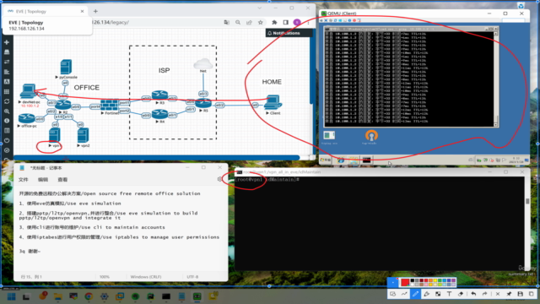Click the power icon in EVE sidebar
The image size is (540, 304).
tap(7, 141)
